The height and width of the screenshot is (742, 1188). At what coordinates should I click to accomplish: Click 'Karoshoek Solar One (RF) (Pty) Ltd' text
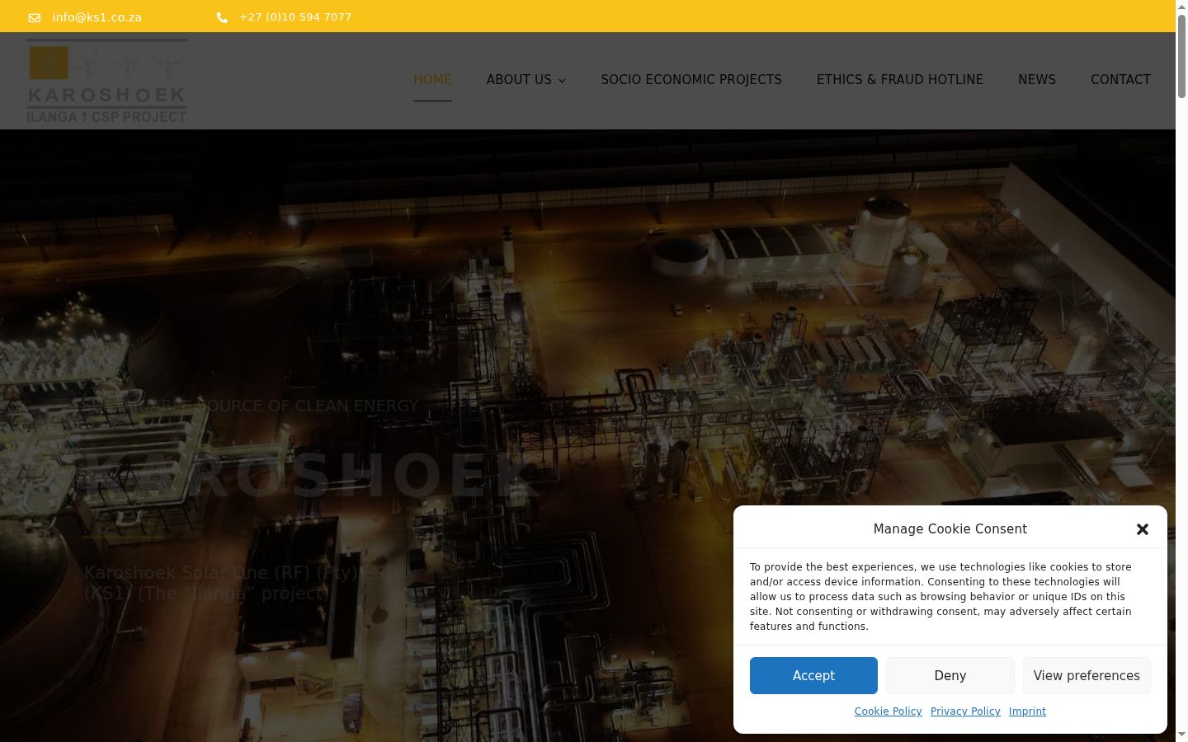point(238,573)
